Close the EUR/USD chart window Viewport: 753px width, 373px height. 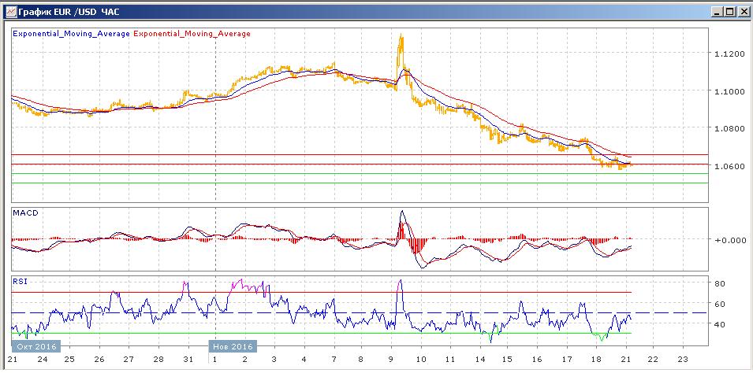coord(743,11)
